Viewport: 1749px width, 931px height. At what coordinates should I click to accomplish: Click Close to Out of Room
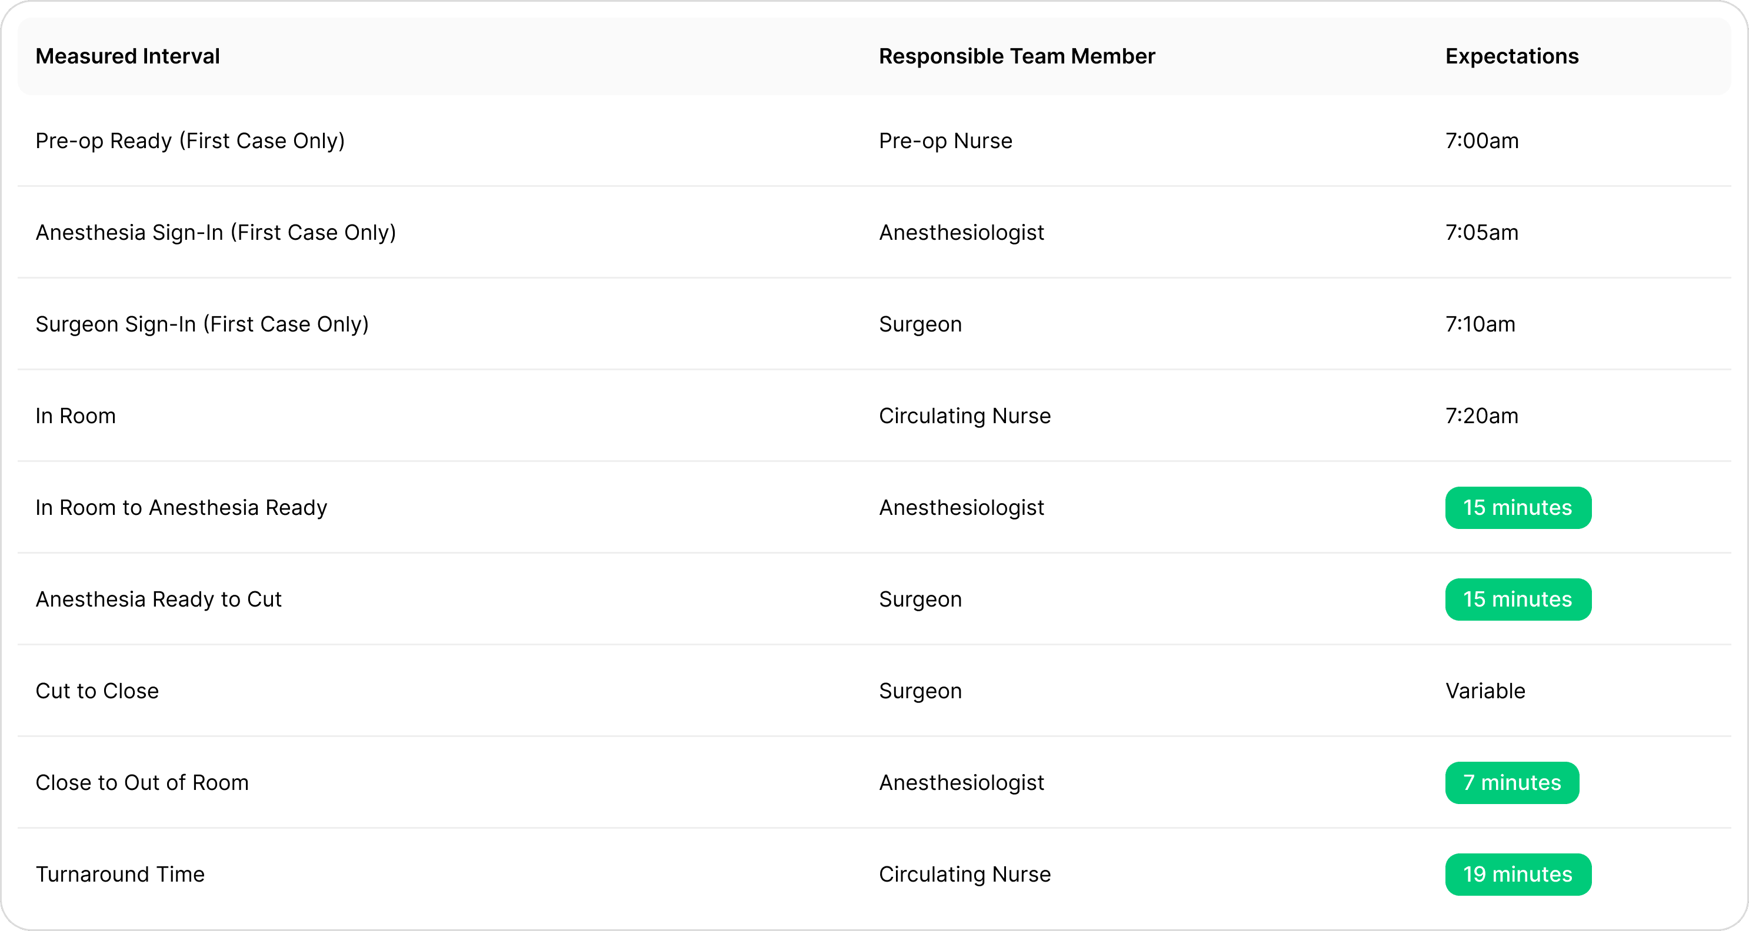(x=142, y=782)
